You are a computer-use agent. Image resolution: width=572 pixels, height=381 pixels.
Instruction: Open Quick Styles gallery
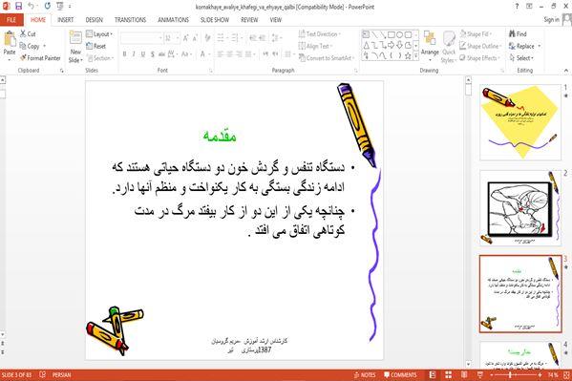point(448,48)
